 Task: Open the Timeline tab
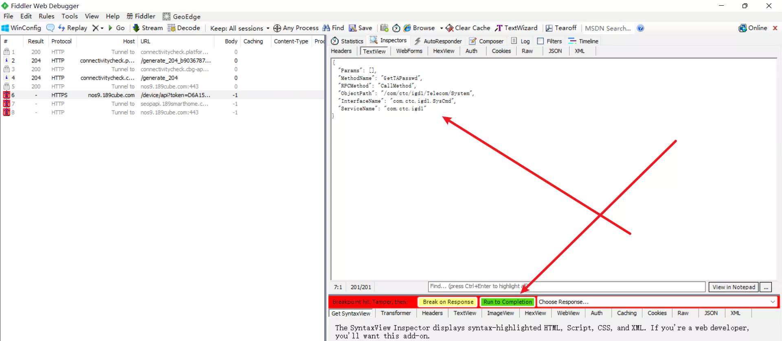583,41
